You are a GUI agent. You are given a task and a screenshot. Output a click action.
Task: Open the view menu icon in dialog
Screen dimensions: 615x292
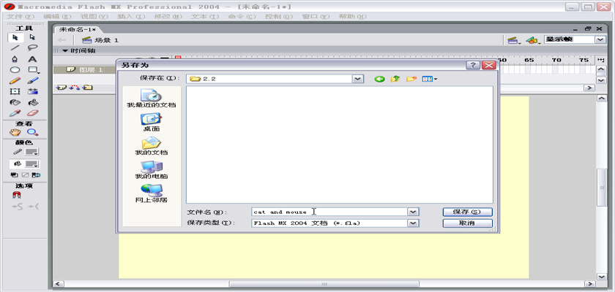[x=430, y=79]
